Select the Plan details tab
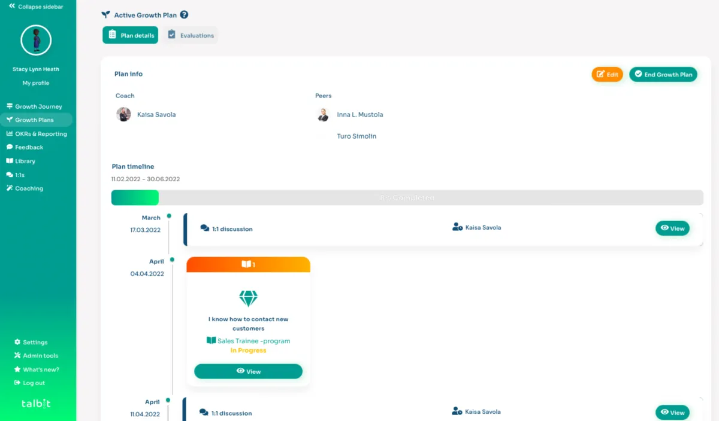 (130, 35)
